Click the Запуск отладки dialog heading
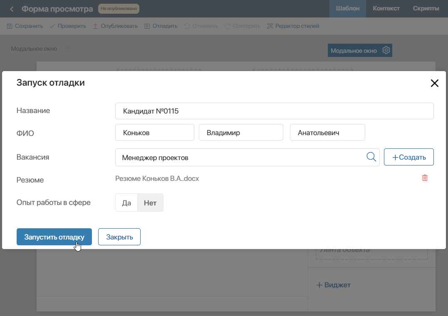This screenshot has width=448, height=316. point(51,83)
